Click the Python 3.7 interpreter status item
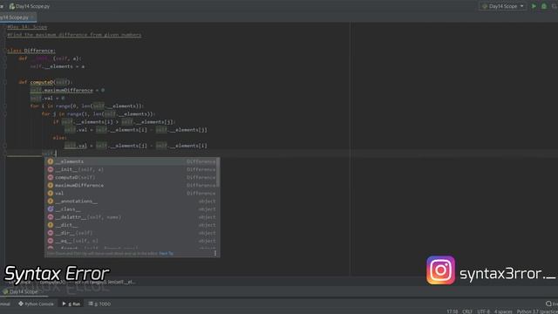 537,311
